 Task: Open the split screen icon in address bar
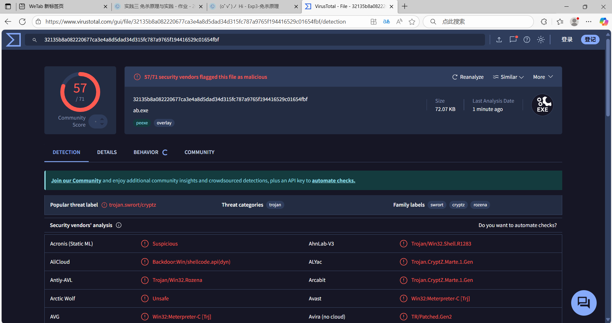374,22
